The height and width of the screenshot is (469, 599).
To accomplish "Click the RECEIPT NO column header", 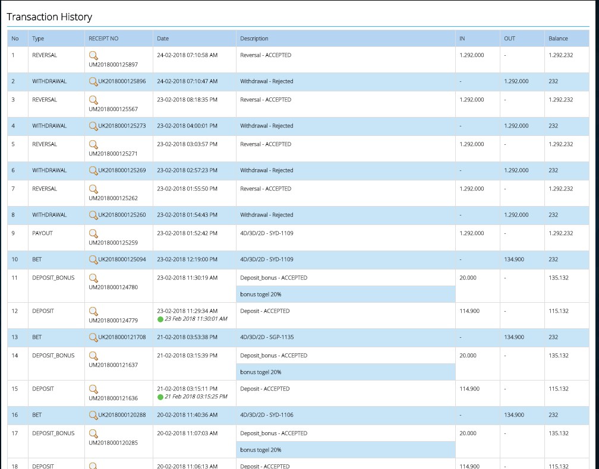I will click(103, 39).
